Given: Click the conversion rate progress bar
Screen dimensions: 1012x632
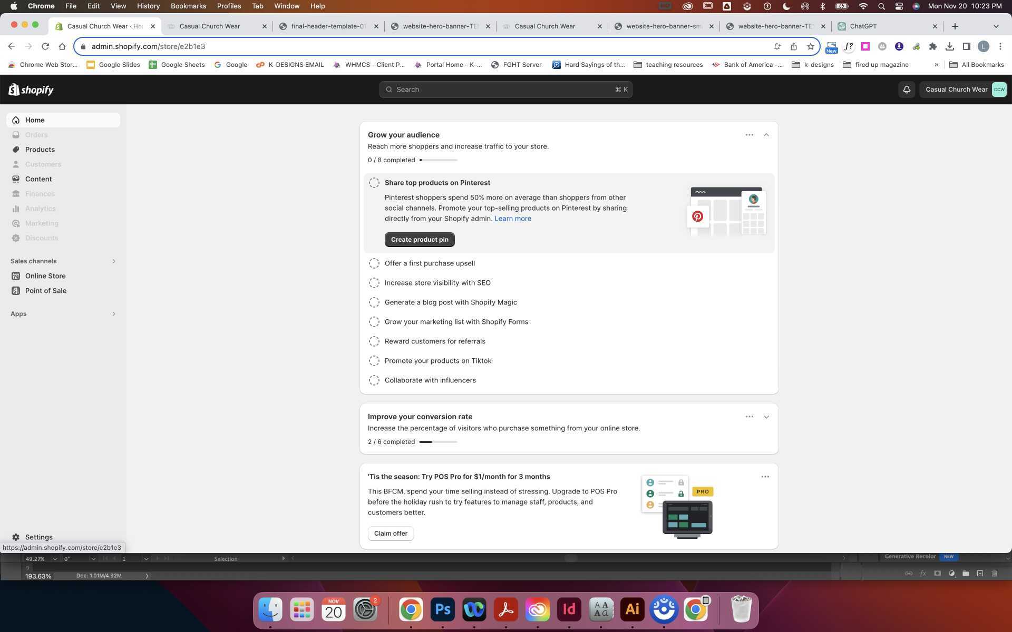Looking at the screenshot, I should [x=437, y=442].
